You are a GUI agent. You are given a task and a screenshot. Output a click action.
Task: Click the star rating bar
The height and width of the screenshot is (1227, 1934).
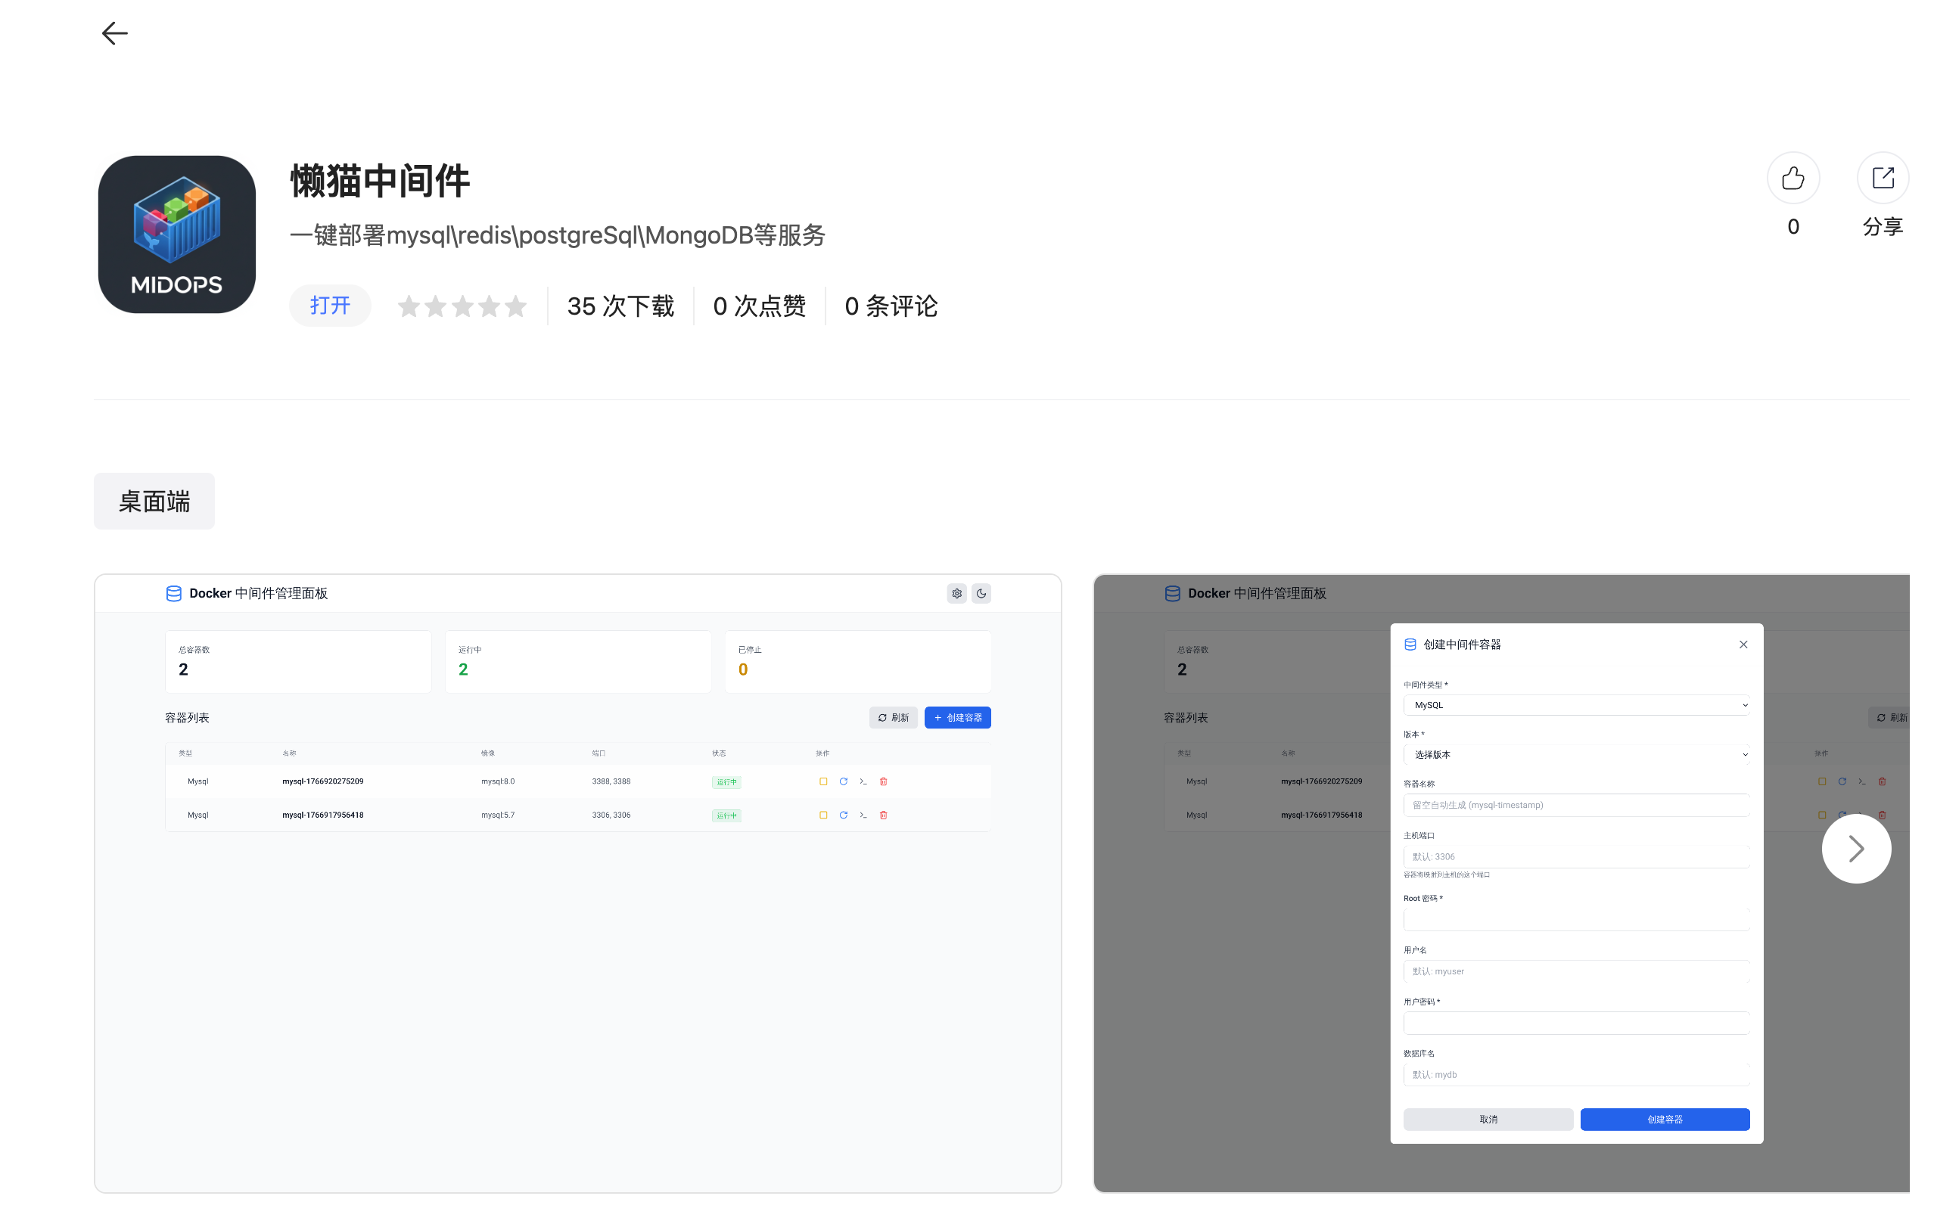[462, 306]
